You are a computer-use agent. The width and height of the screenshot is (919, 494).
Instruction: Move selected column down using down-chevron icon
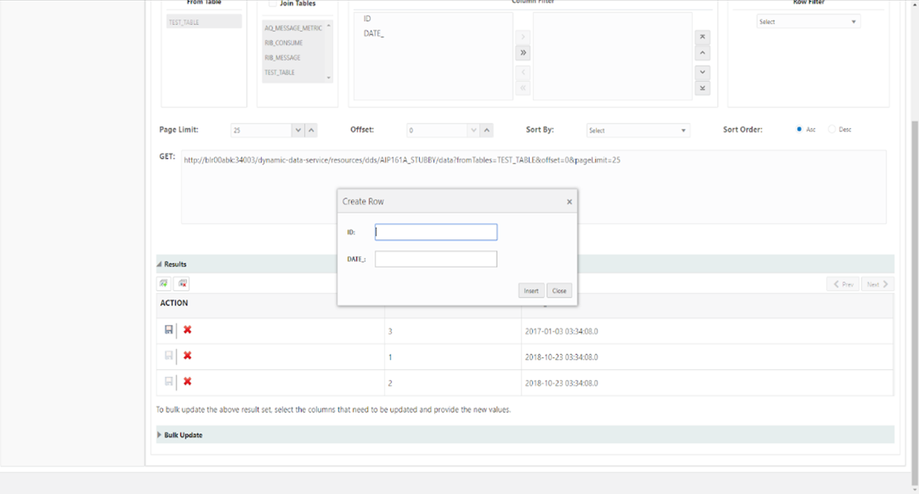click(702, 71)
